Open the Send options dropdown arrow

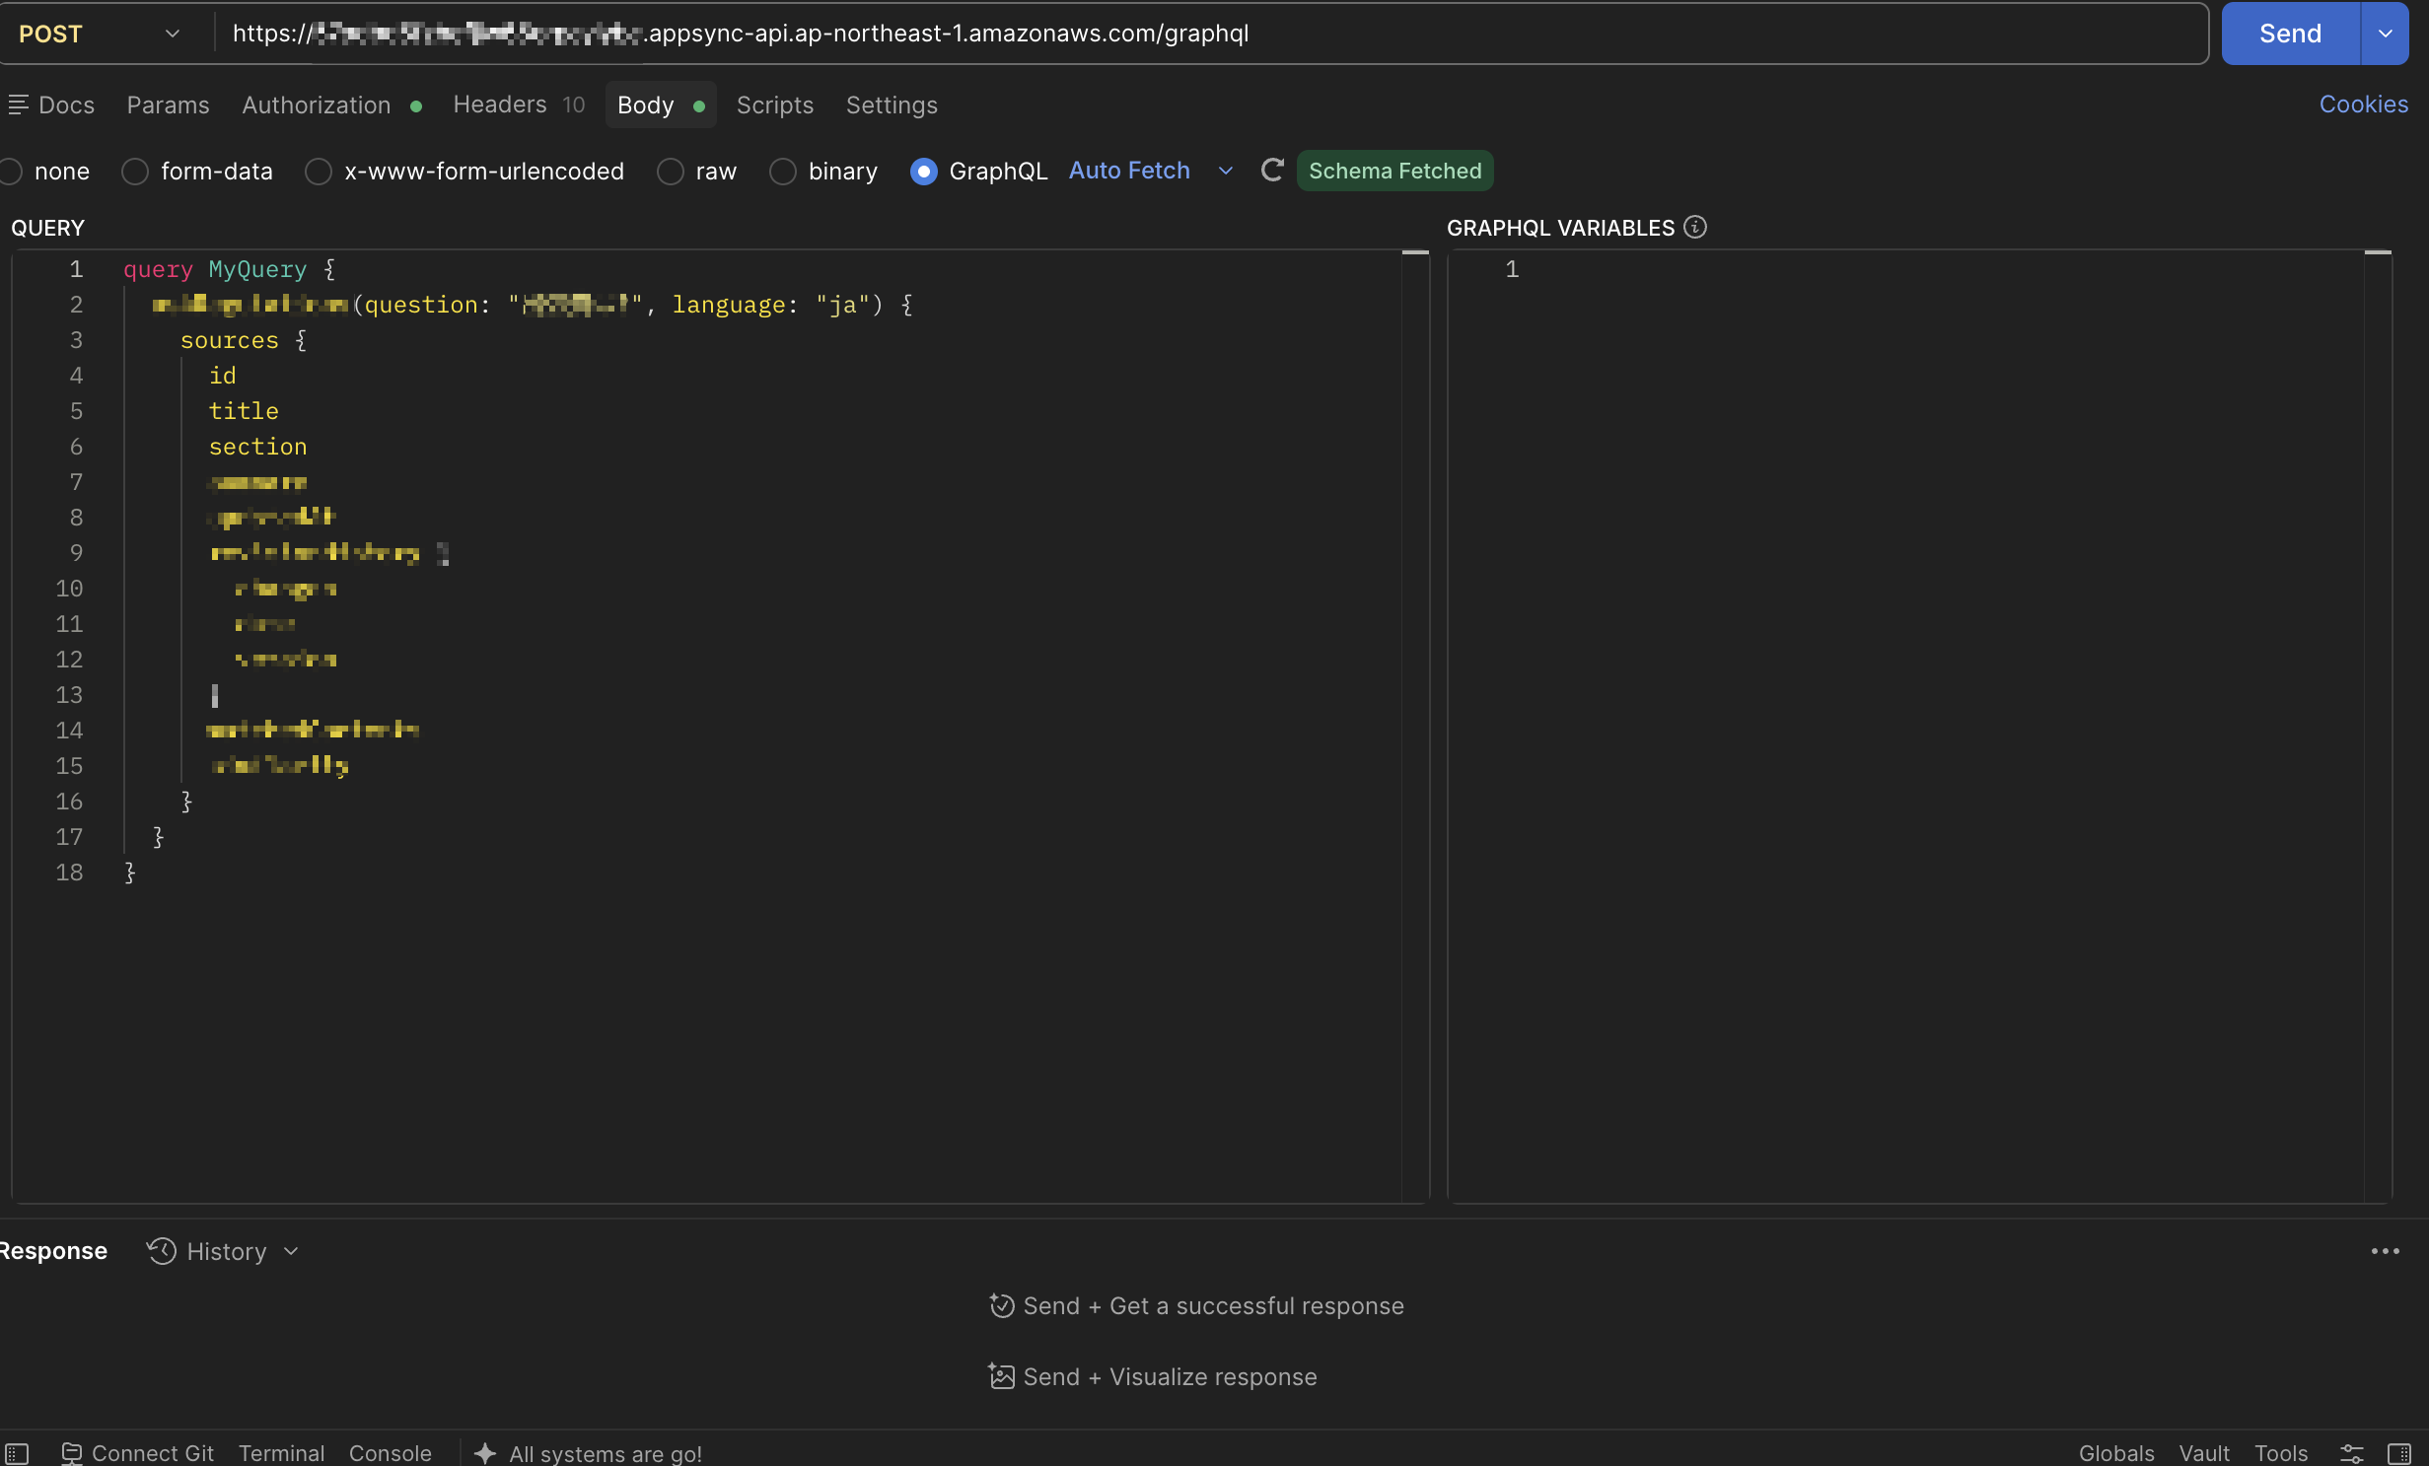(x=2386, y=34)
